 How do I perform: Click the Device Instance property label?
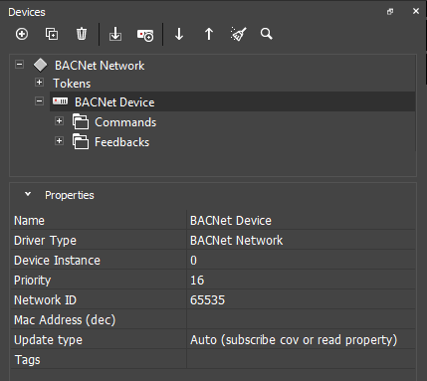(57, 261)
